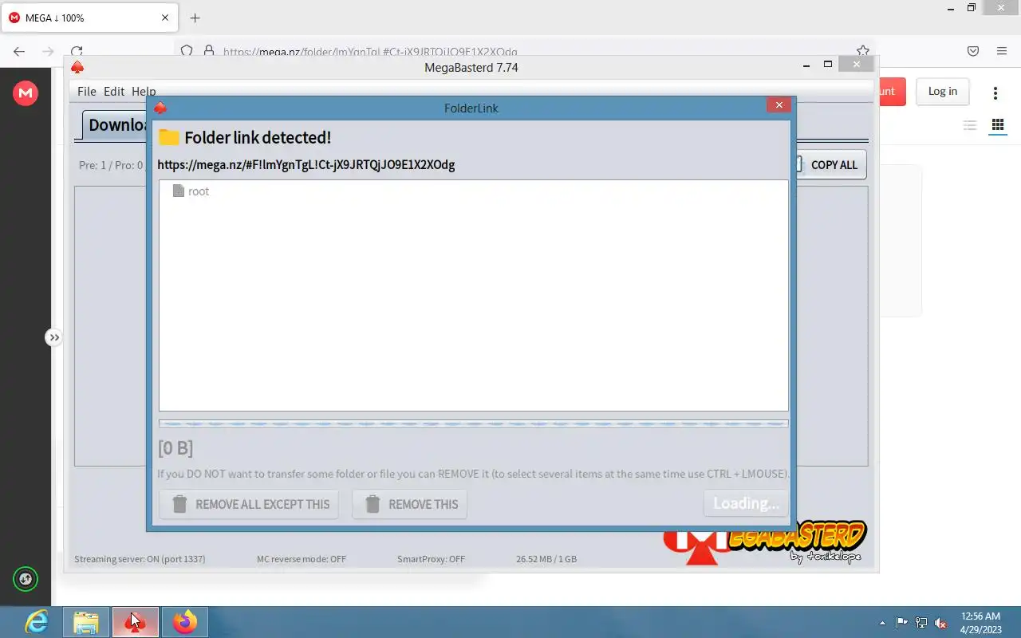Image resolution: width=1021 pixels, height=638 pixels.
Task: Click REMOVE THIS button
Action: click(x=409, y=504)
